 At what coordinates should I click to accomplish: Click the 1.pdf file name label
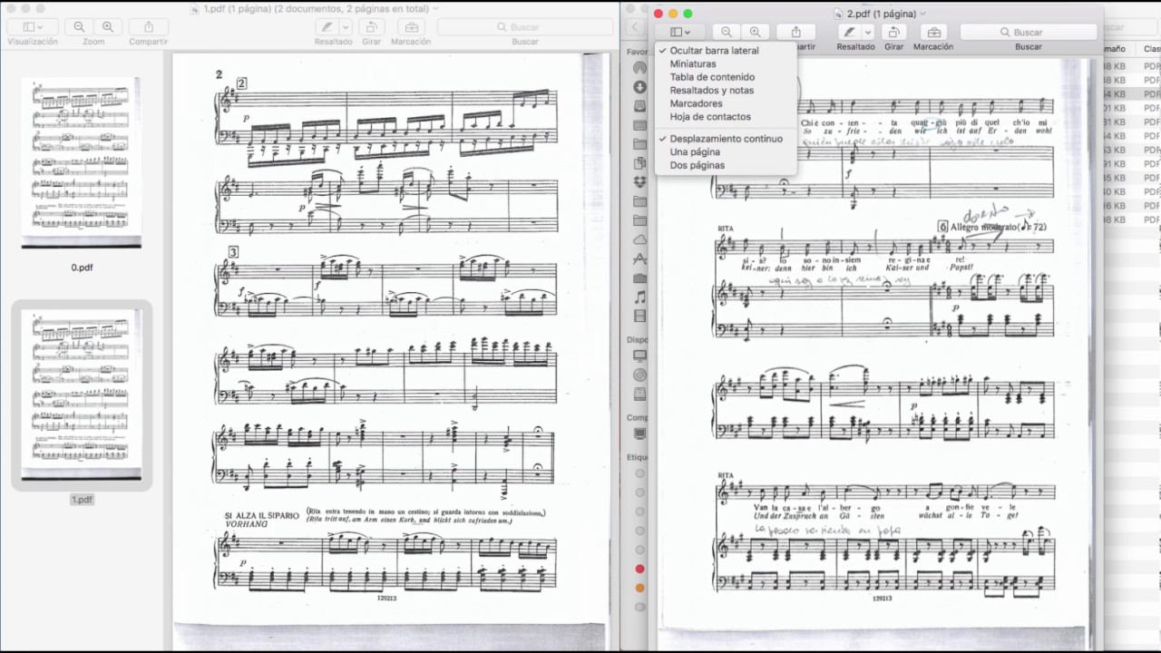click(82, 500)
